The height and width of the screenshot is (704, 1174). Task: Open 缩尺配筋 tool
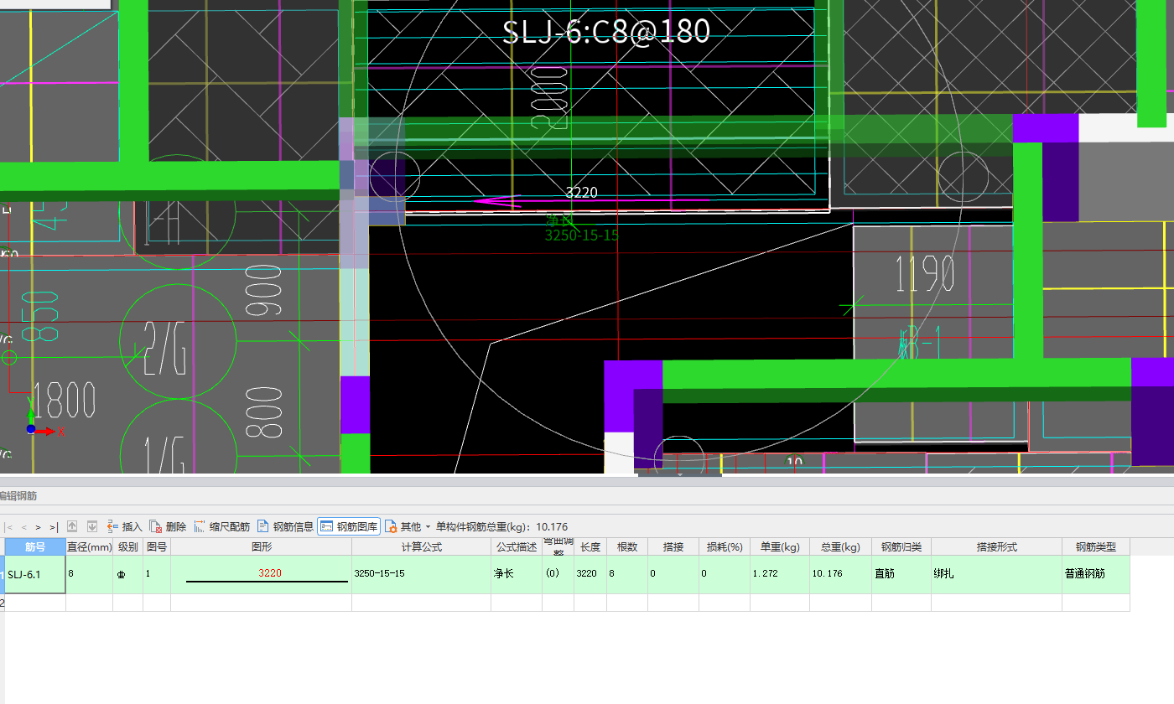click(x=222, y=526)
